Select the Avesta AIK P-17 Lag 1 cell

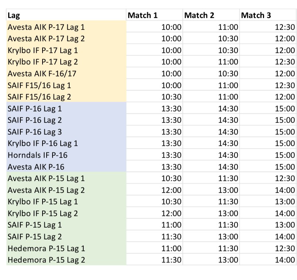pyautogui.click(x=67, y=27)
